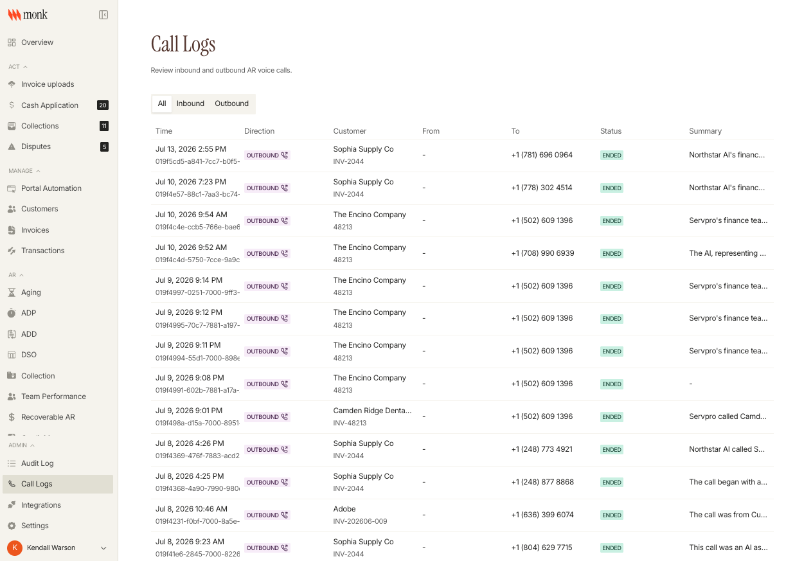Viewport: 804px width, 561px height.
Task: Collapse the sidebar panel icon
Action: (x=103, y=15)
